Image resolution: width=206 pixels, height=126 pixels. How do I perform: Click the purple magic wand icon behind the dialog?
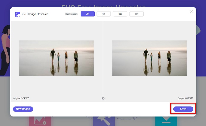(x=104, y=121)
